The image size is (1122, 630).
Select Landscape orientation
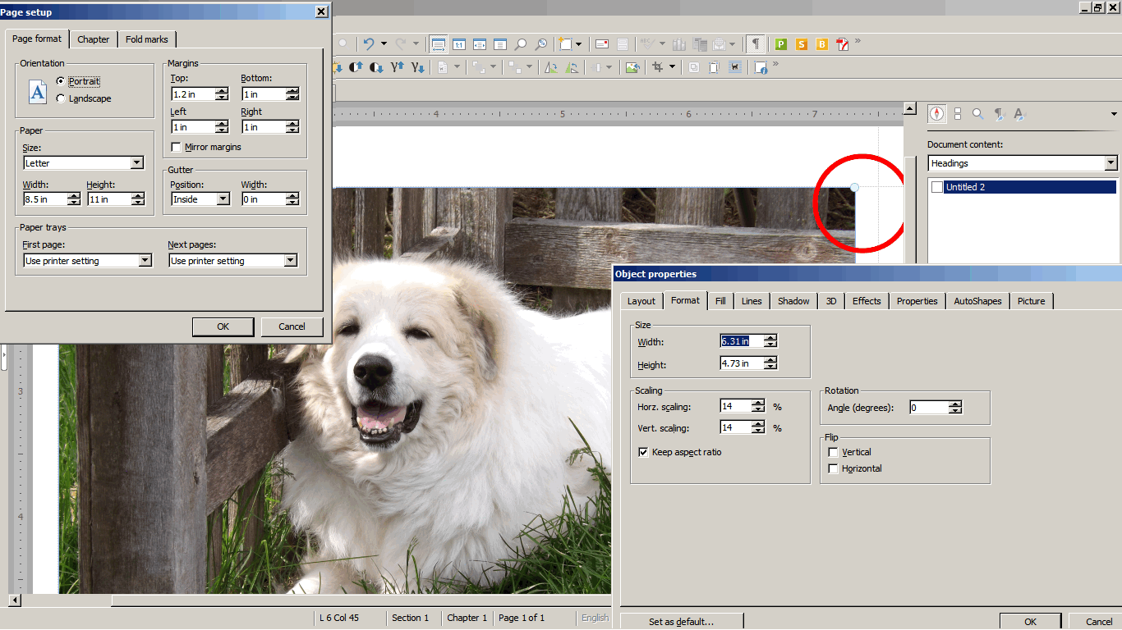(61, 98)
